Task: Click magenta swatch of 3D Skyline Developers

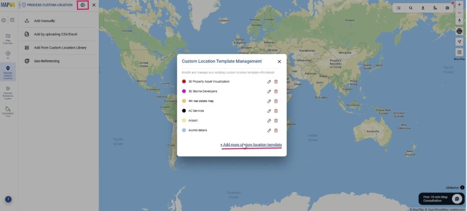Action: 184,91
